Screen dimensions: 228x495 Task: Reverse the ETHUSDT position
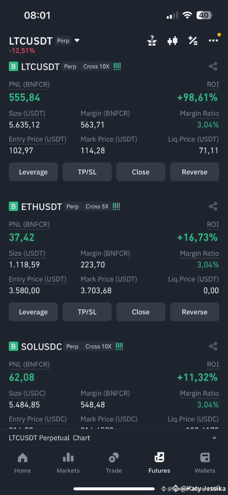(x=194, y=312)
